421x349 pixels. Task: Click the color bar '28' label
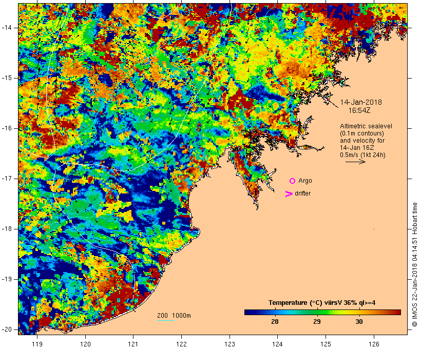[275, 322]
